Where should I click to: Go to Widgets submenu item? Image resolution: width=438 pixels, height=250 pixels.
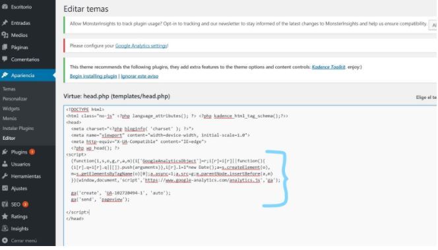11,108
